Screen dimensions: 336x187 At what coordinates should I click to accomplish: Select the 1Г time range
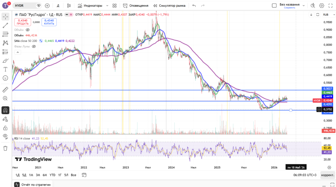point(60,175)
